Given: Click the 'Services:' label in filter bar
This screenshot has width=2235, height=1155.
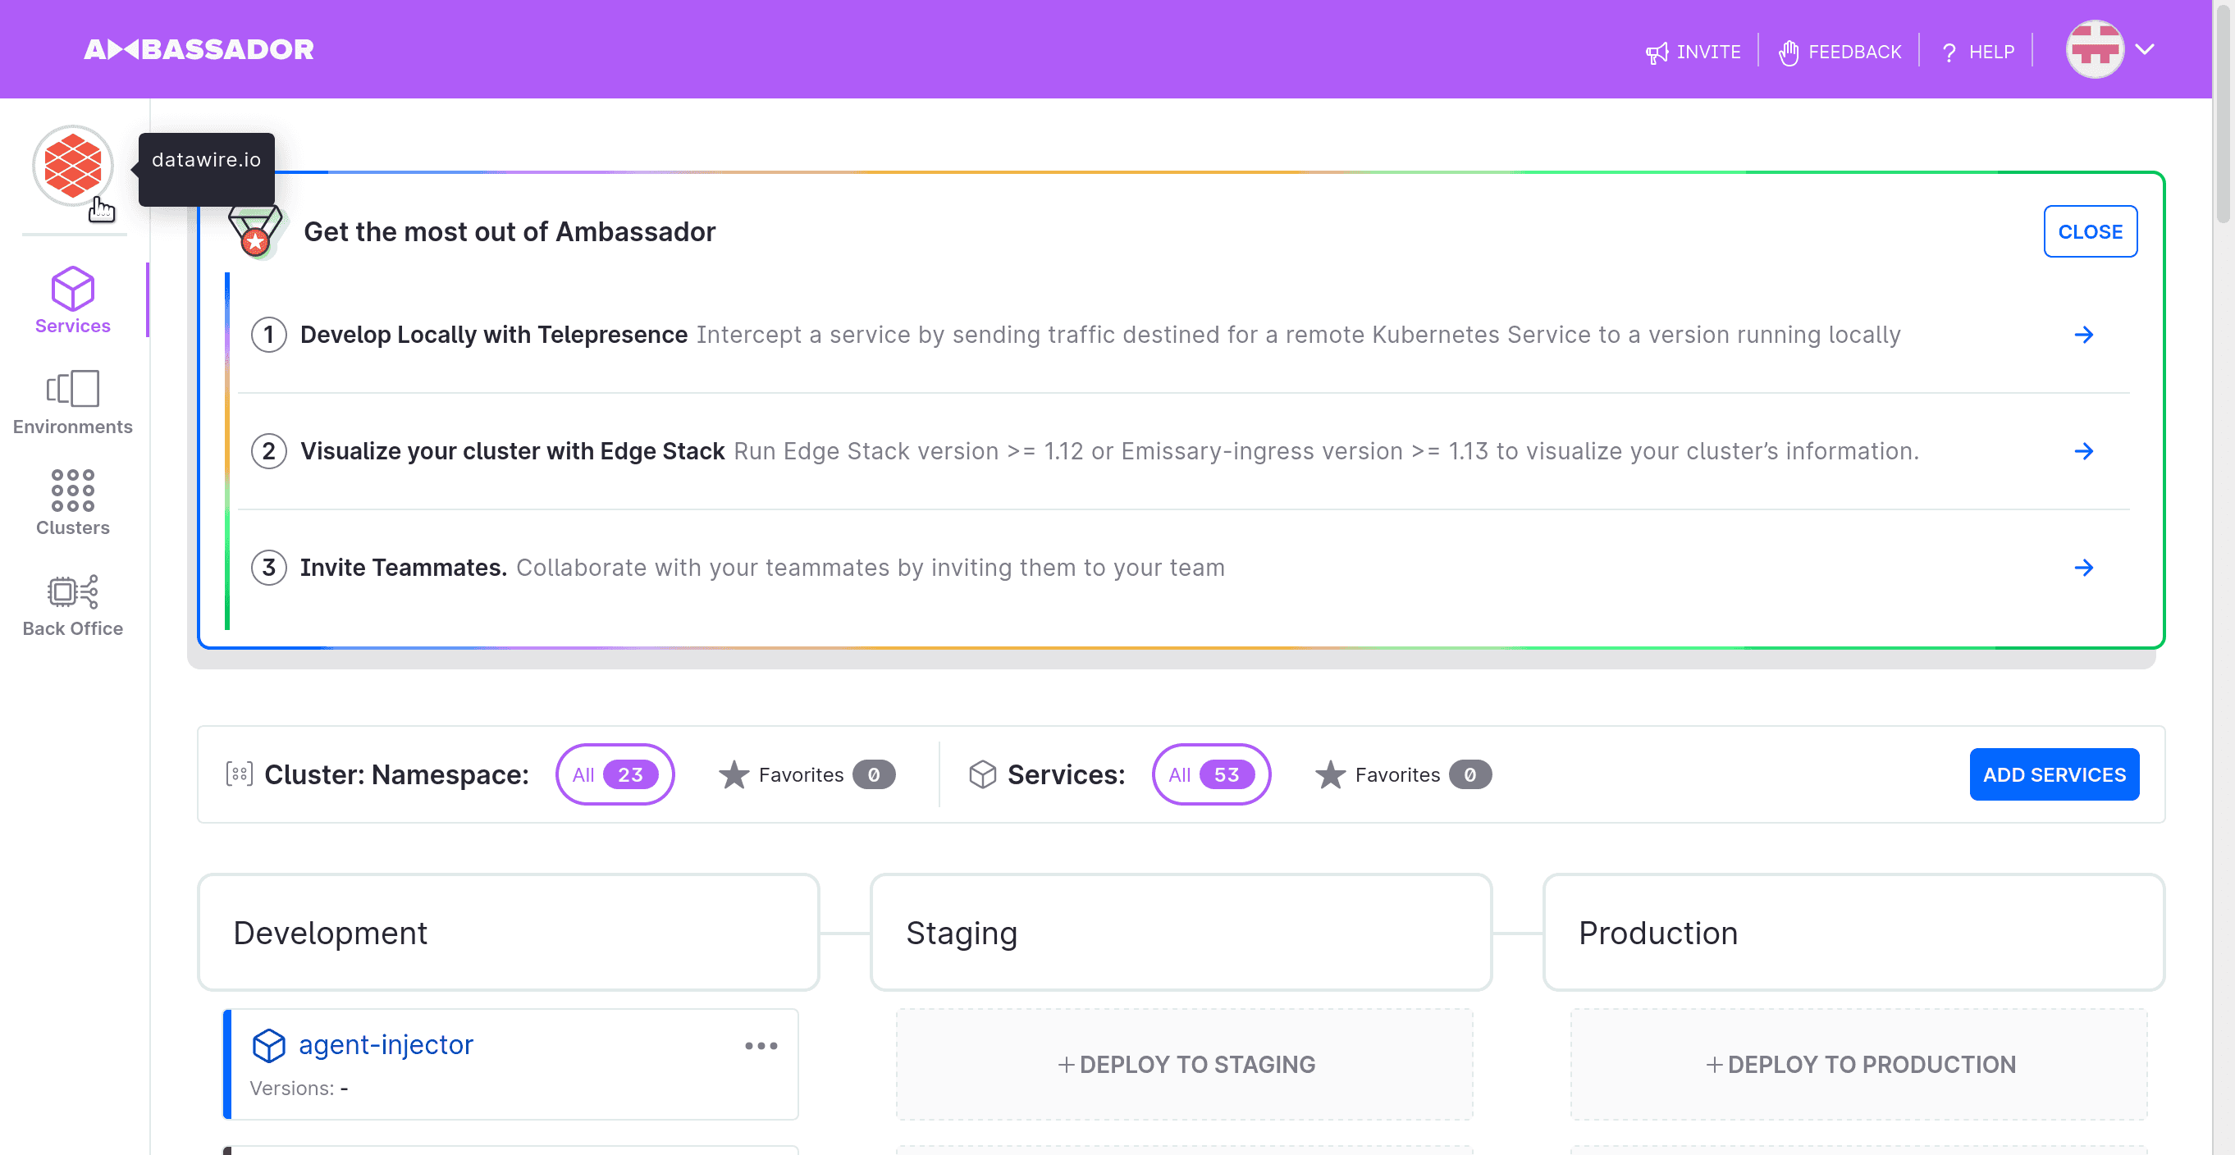Looking at the screenshot, I should [x=1067, y=774].
